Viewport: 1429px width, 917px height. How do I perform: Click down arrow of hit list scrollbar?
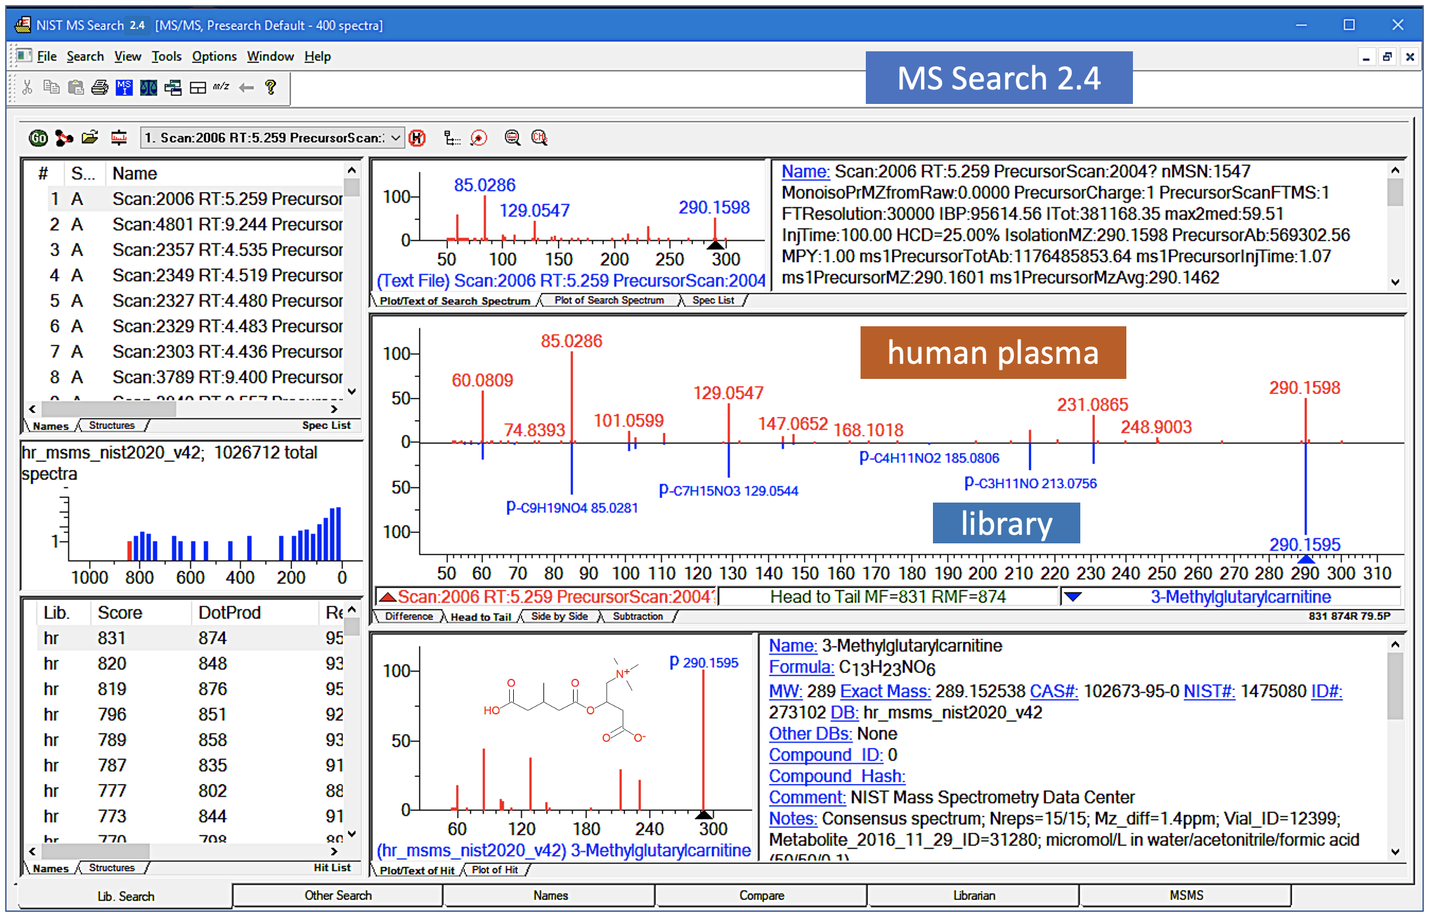(x=353, y=834)
